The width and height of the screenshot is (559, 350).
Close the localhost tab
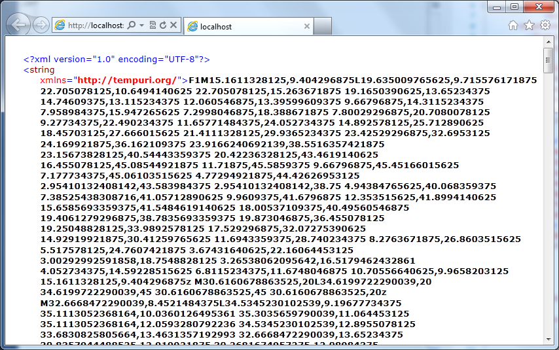[306, 26]
